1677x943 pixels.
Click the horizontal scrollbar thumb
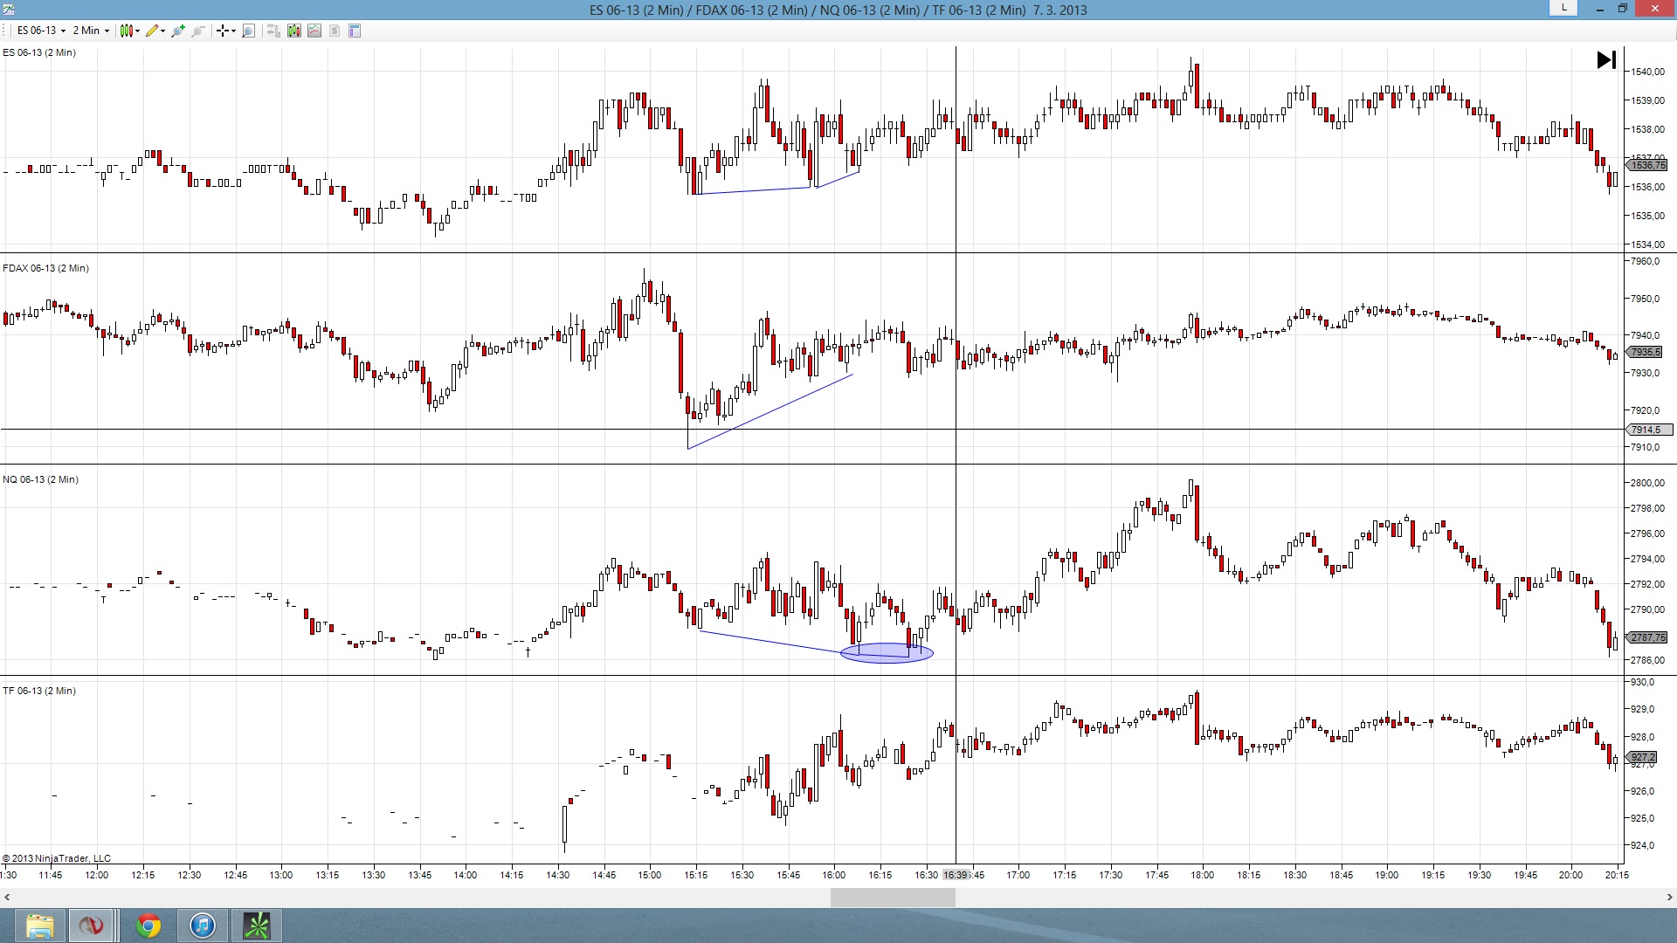(x=892, y=897)
